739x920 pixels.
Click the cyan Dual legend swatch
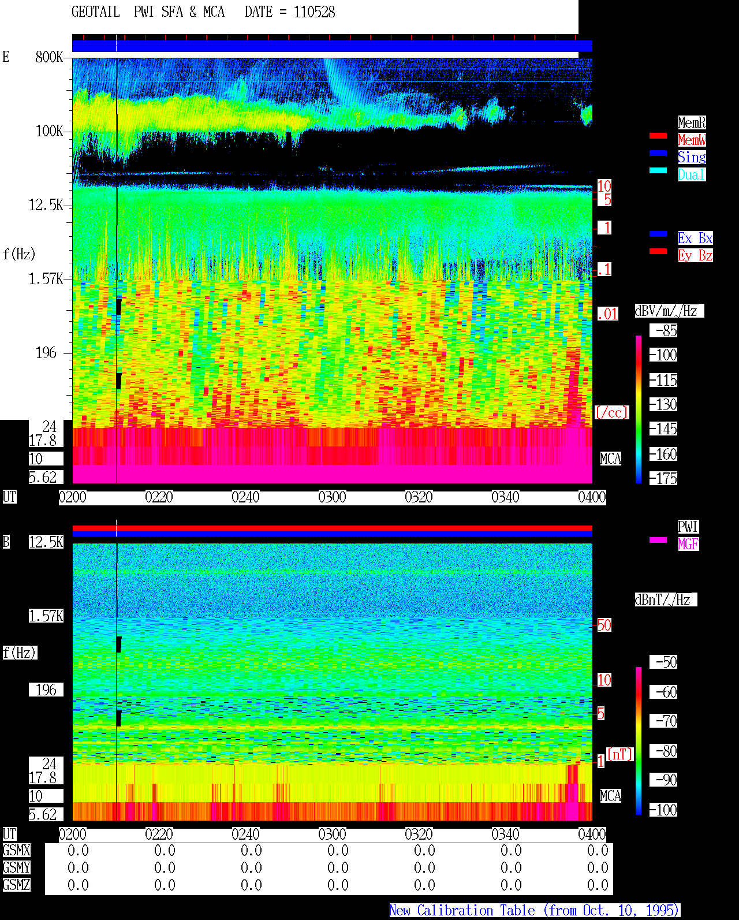[x=658, y=171]
